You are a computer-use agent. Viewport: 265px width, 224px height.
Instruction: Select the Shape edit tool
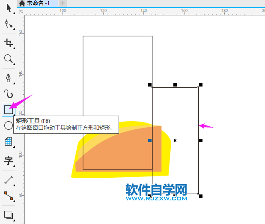point(9,24)
